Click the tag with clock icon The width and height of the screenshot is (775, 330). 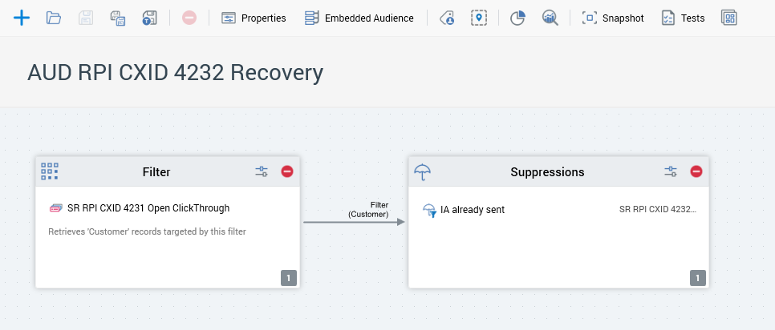(x=448, y=18)
